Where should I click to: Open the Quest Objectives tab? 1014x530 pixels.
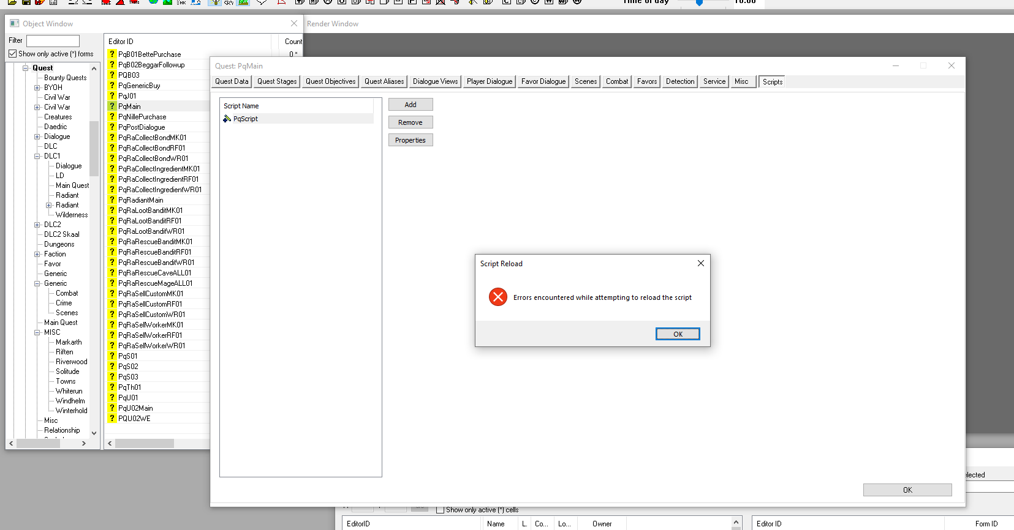click(331, 81)
